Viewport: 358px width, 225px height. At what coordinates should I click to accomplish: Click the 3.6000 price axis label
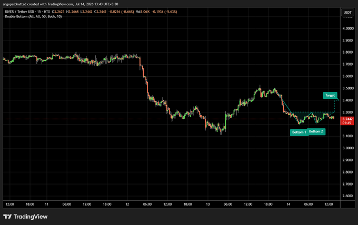(348, 76)
